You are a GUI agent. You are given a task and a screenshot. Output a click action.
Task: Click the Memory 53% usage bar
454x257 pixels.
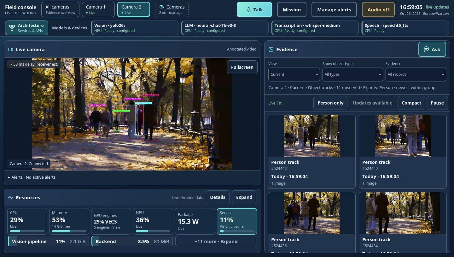69,231
